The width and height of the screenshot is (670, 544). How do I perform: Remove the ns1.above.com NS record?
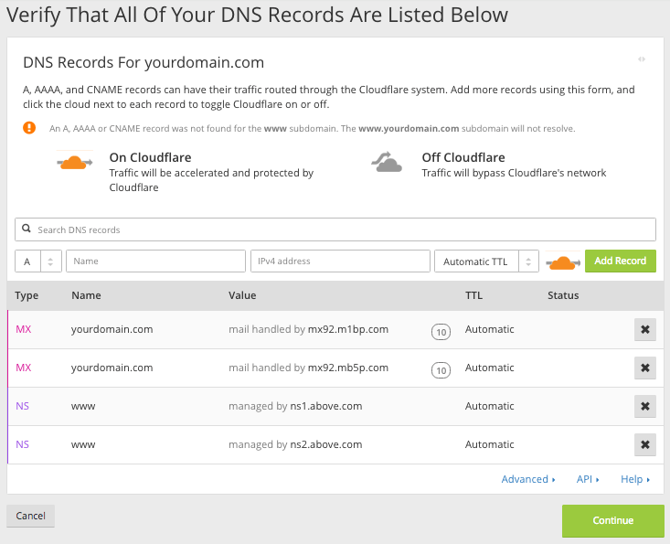(644, 406)
